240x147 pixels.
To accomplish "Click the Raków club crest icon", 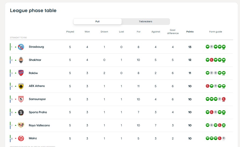I will pyautogui.click(x=21, y=73).
